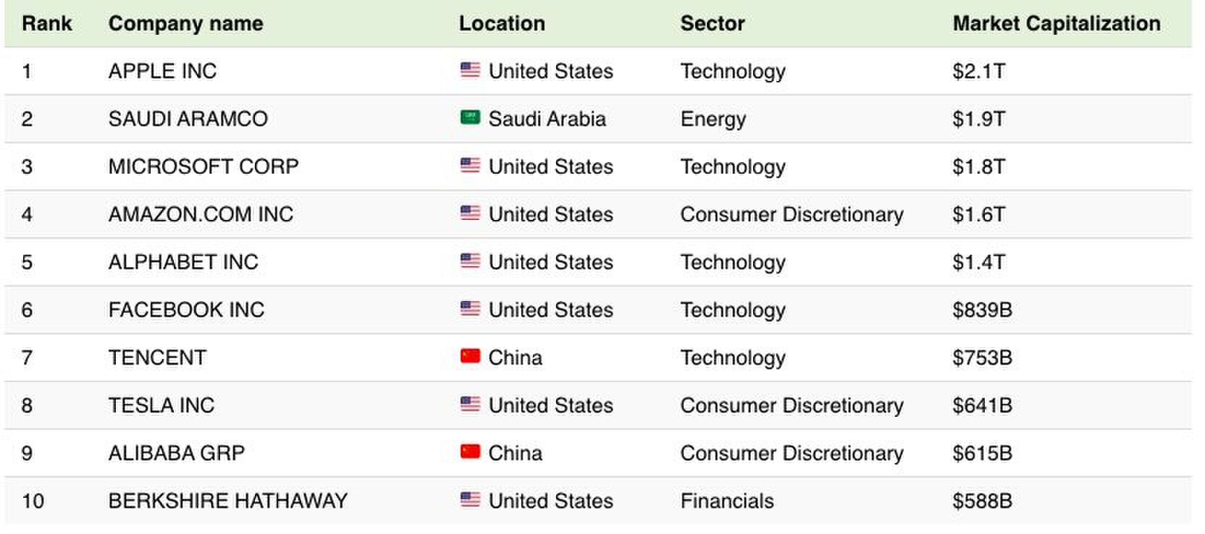Click the US flag in Facebook row
This screenshot has height=534, width=1205.
click(x=470, y=309)
